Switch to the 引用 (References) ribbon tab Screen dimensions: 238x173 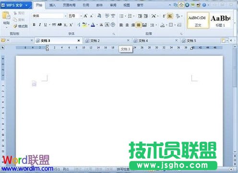point(86,5)
